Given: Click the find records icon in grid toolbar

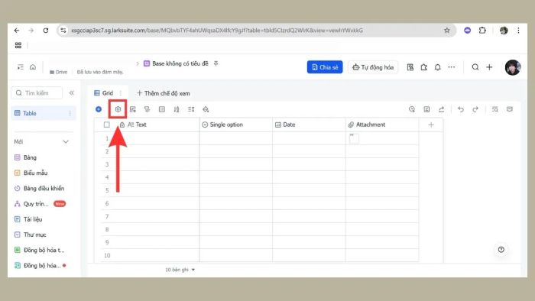Looking at the screenshot, I should click(494, 109).
